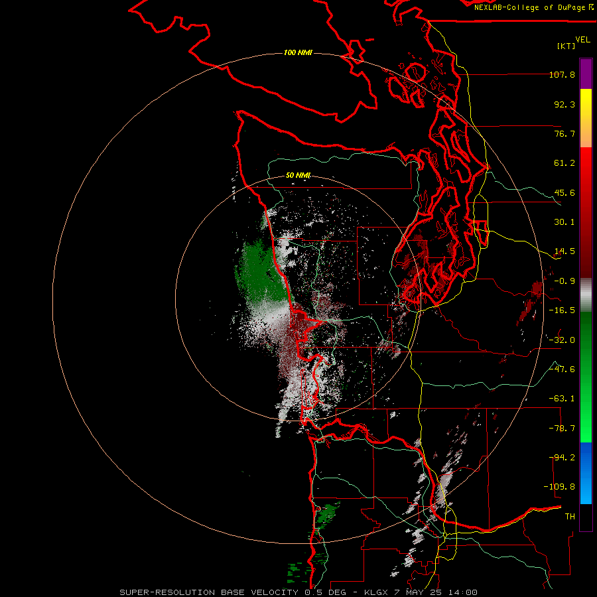Click the -78.7 legend value
Image resolution: width=597 pixels, height=597 pixels.
[x=562, y=429]
